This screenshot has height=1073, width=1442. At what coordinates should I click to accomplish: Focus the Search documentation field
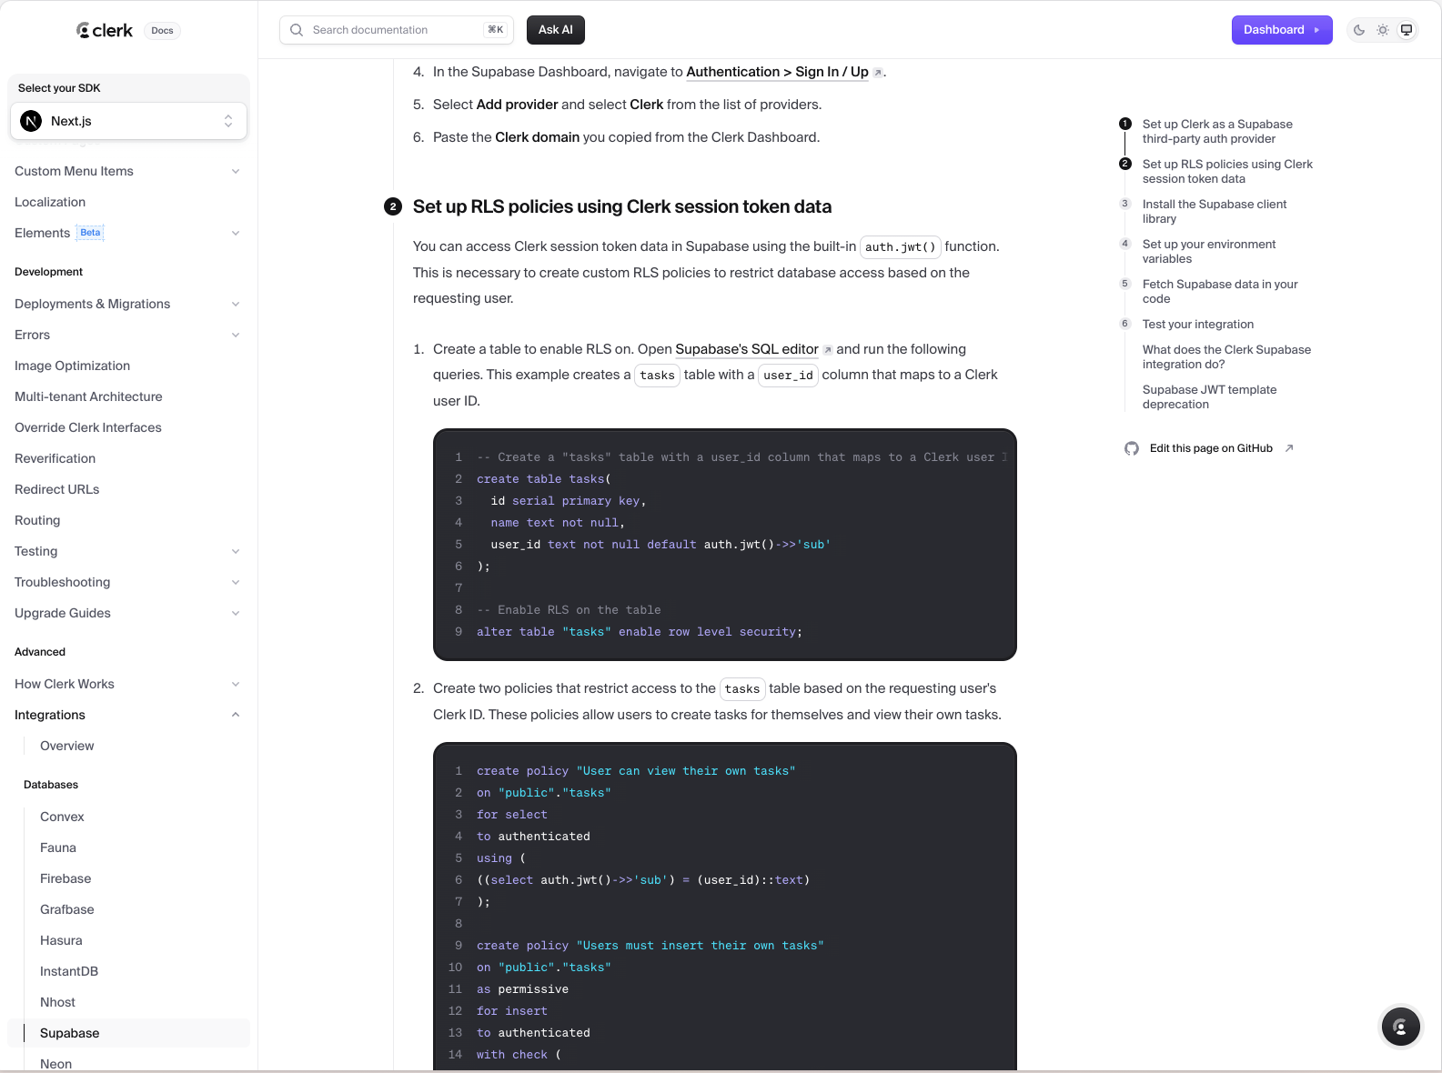[397, 30]
